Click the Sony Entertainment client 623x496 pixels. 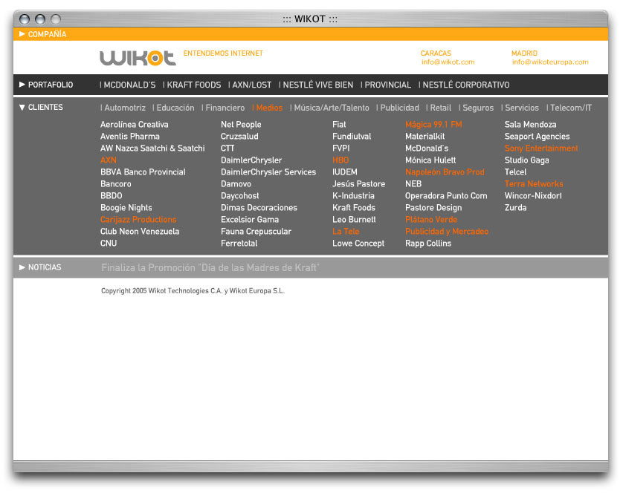click(x=541, y=149)
